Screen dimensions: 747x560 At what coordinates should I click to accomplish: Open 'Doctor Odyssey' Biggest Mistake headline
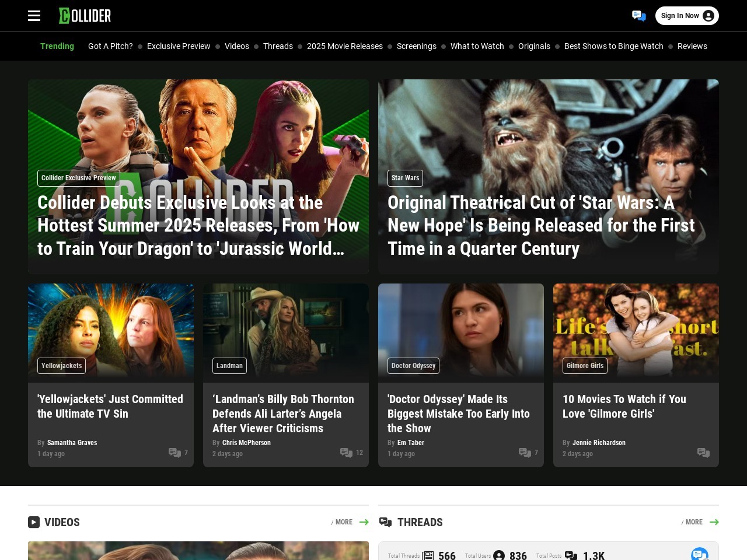[459, 414]
